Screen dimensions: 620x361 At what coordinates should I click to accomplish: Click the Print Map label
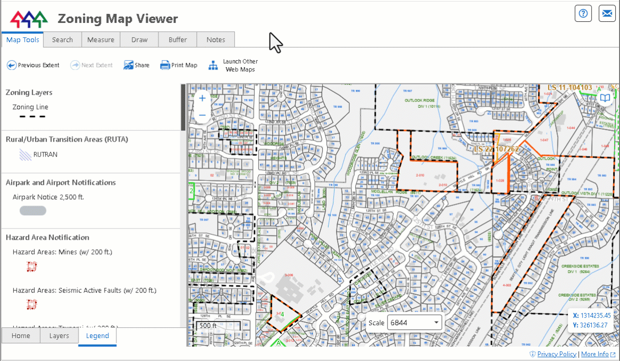click(184, 65)
